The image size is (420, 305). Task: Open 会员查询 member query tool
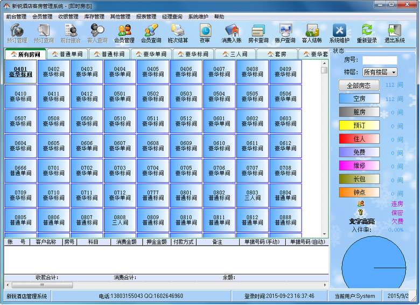(x=151, y=33)
